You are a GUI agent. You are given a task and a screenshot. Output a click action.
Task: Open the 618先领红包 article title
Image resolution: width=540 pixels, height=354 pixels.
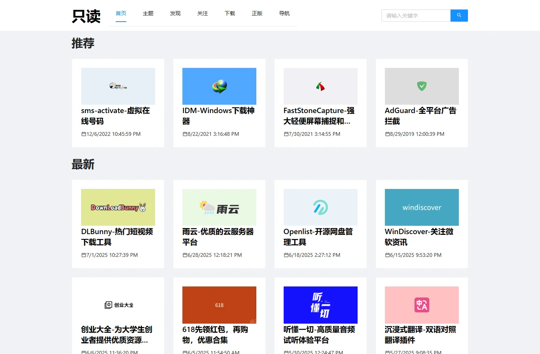(215, 335)
